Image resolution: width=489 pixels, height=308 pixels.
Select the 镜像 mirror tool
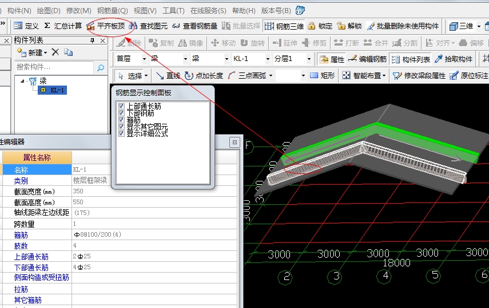coord(190,43)
